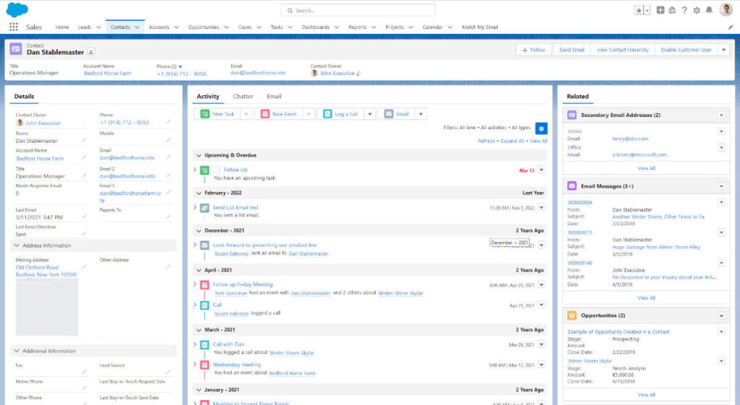Viewport: 740px width, 405px height.
Task: Check the Follow Up task checkbox
Action: tap(216, 170)
